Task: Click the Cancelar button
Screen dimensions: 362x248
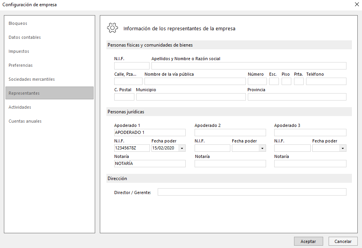Action: [343, 241]
